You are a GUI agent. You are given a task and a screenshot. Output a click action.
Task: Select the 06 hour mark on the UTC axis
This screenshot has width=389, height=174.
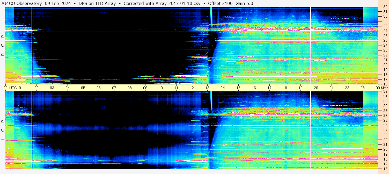point(99,88)
